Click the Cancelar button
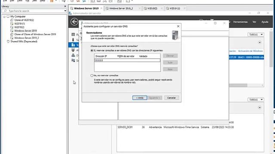Image resolution: width=275 pixels, height=154 pixels. point(171,98)
